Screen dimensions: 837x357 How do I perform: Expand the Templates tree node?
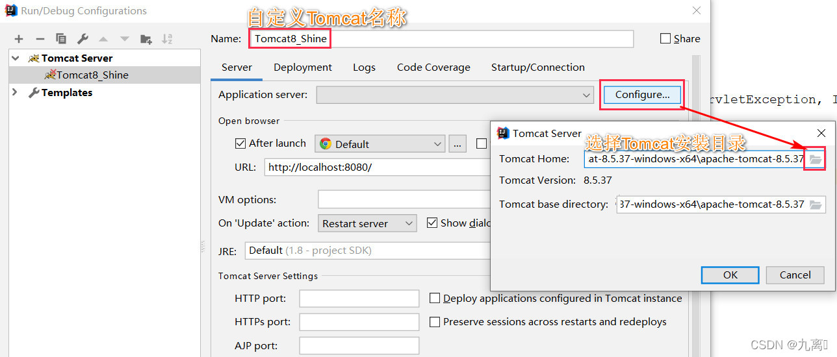pyautogui.click(x=15, y=92)
